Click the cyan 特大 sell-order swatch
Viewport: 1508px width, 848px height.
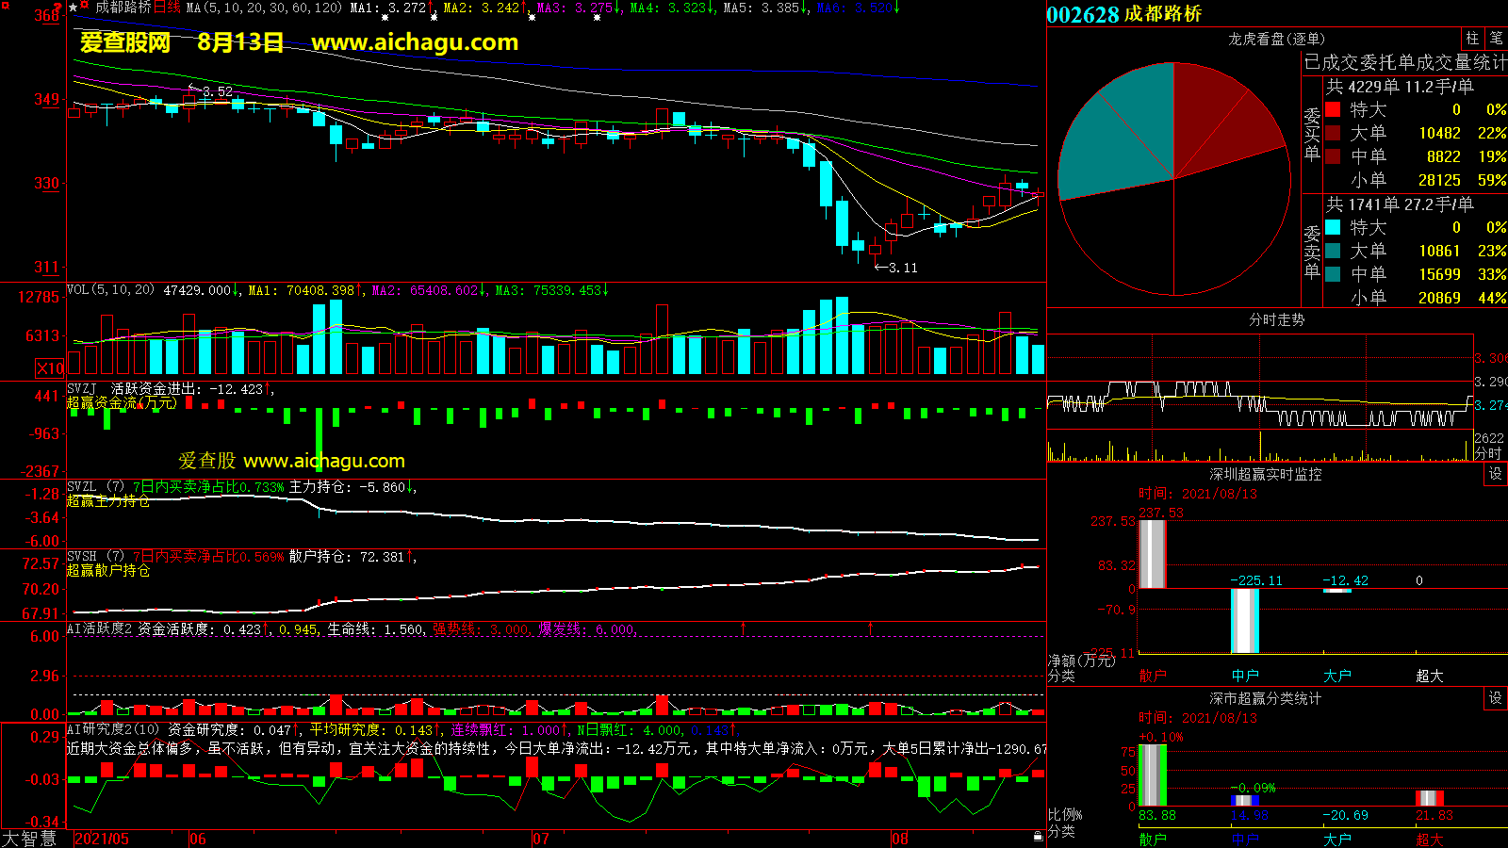pos(1333,227)
